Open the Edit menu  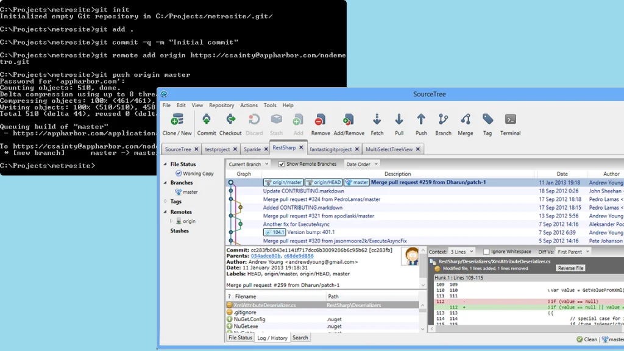tap(181, 105)
